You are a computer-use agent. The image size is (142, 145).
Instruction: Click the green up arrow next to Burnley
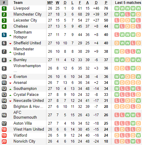pyautogui.click(x=10, y=61)
